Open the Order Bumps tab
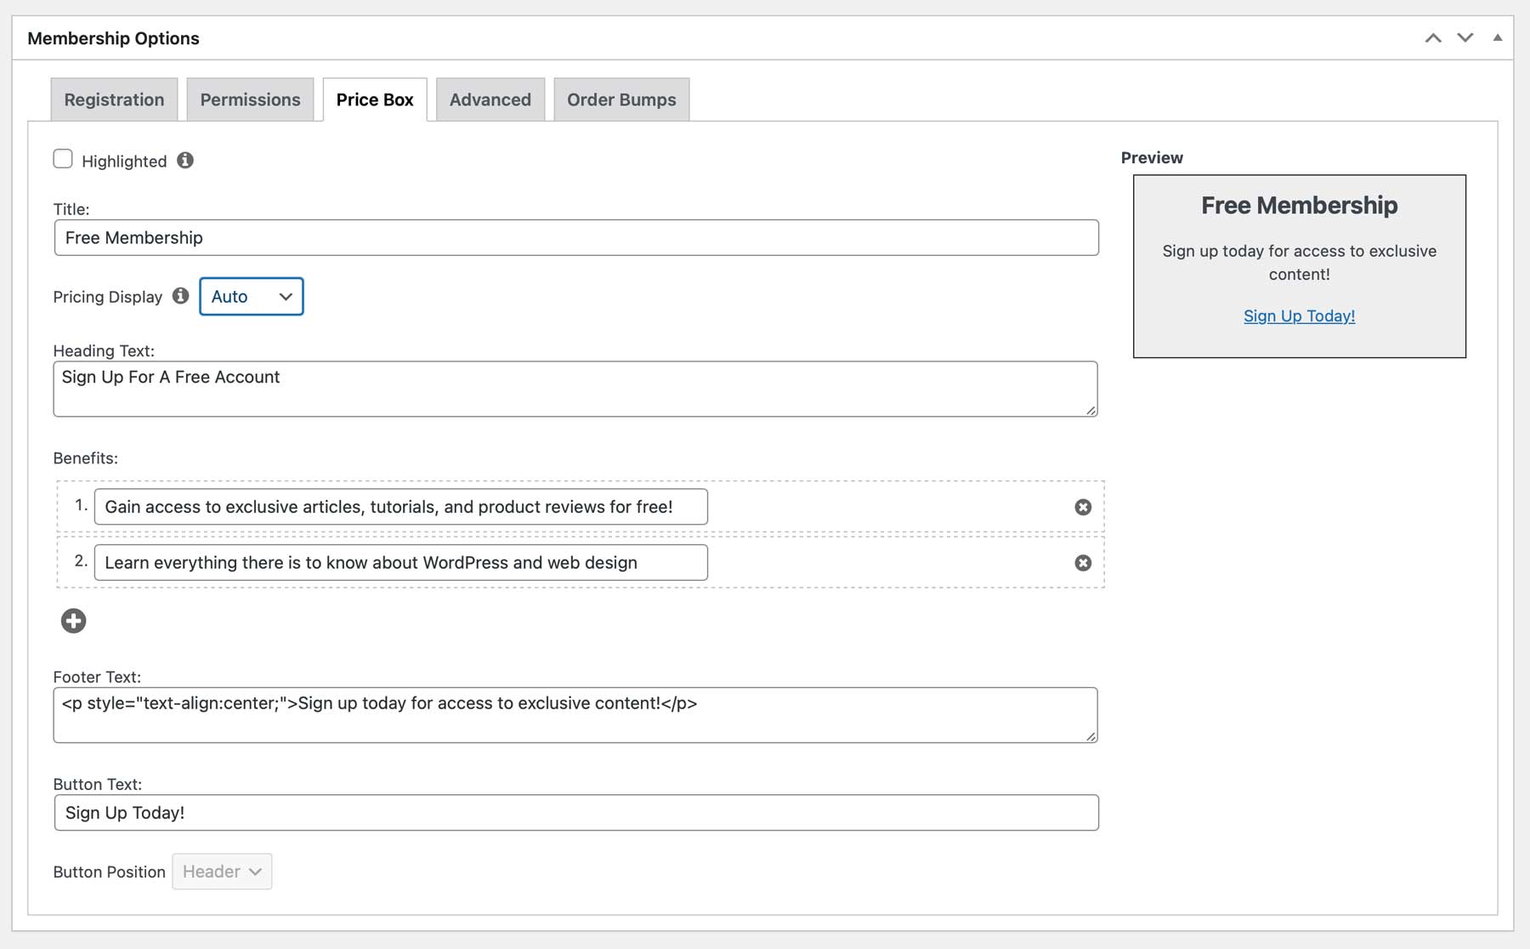 621,99
